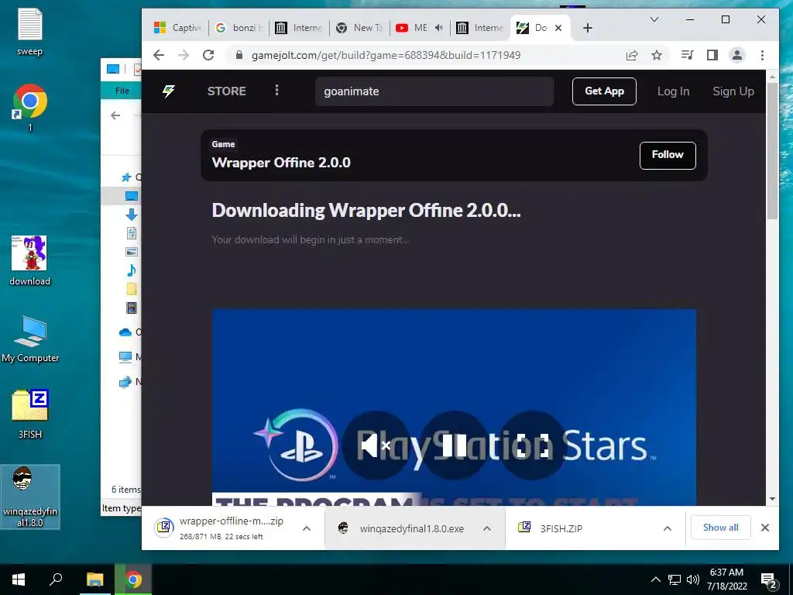Viewport: 793px width, 595px height.
Task: Expand winqazedyfinal1.8.0.exe download options
Action: point(486,528)
